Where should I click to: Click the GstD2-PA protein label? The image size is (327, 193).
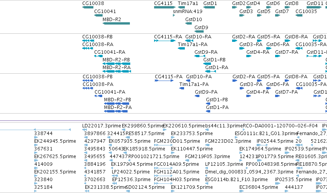click(244, 77)
